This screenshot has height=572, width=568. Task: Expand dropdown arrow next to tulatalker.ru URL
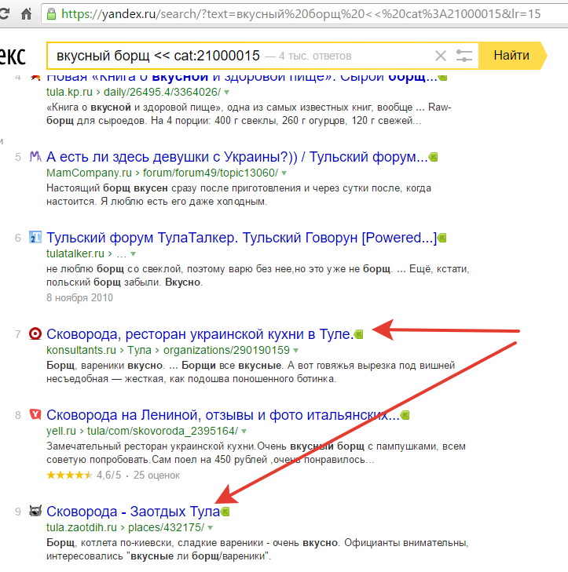pos(134,254)
